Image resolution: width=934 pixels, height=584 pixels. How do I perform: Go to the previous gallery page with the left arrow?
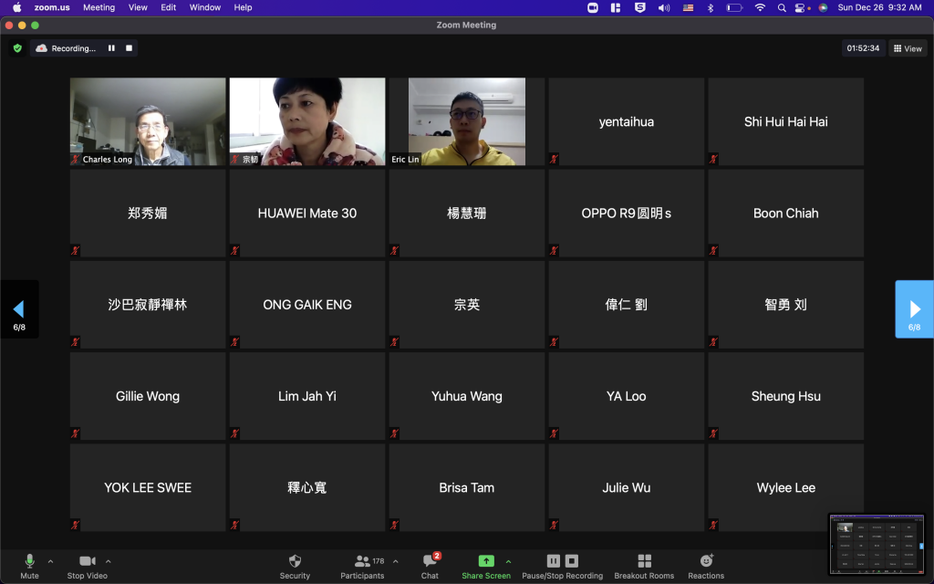click(19, 309)
